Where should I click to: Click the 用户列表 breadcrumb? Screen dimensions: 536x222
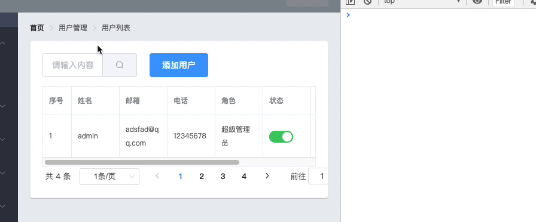pyautogui.click(x=116, y=28)
